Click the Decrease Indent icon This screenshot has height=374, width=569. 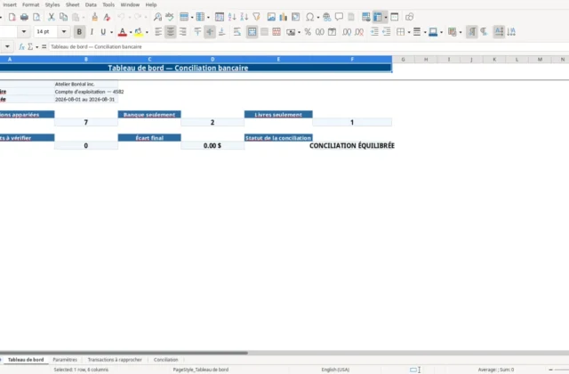(x=387, y=32)
